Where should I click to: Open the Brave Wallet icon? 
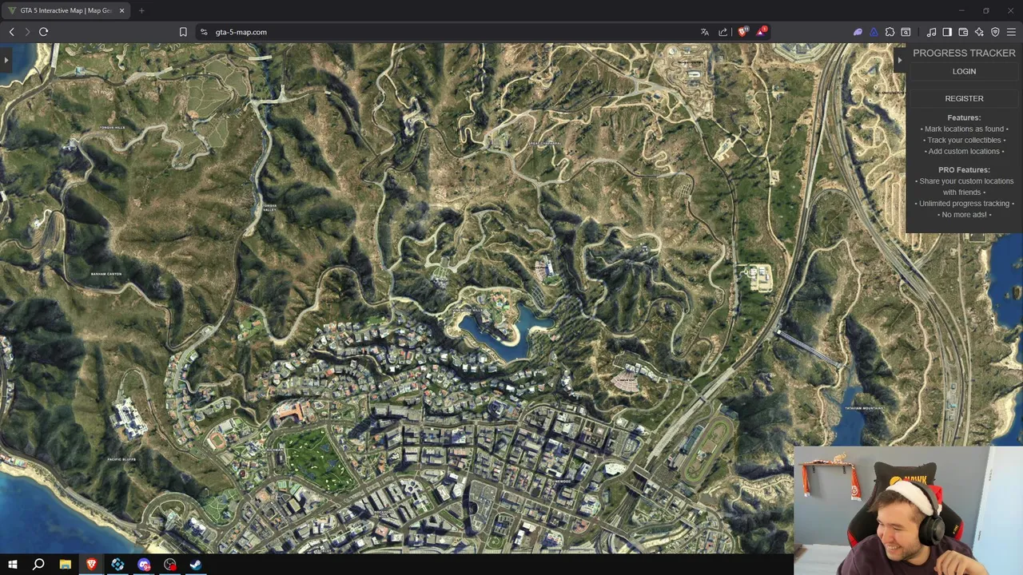tap(963, 32)
